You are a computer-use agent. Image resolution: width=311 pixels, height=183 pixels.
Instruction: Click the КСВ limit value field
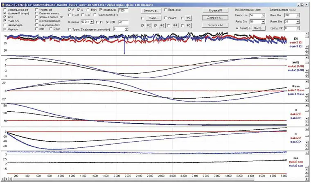point(123,22)
